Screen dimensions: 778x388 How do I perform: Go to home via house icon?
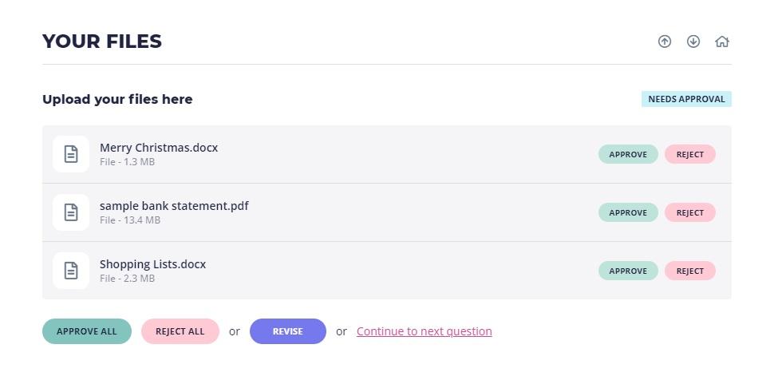[722, 42]
